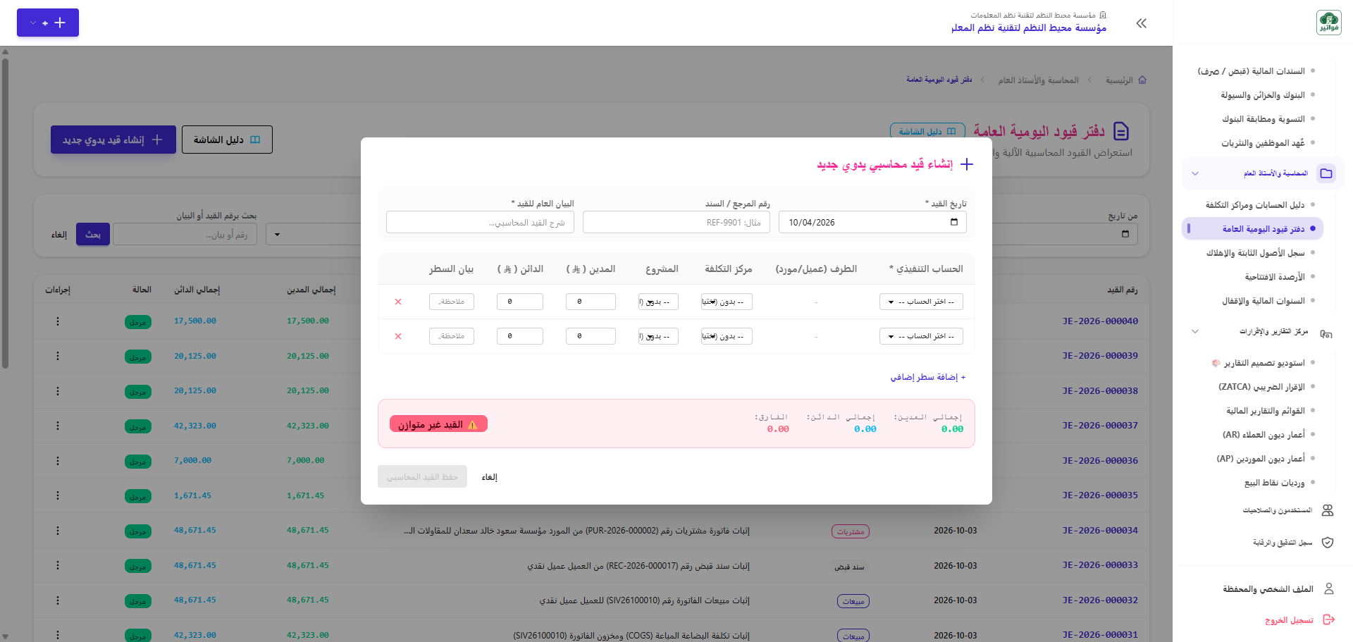Click حفظ القيد المحاسبي button

tap(422, 477)
